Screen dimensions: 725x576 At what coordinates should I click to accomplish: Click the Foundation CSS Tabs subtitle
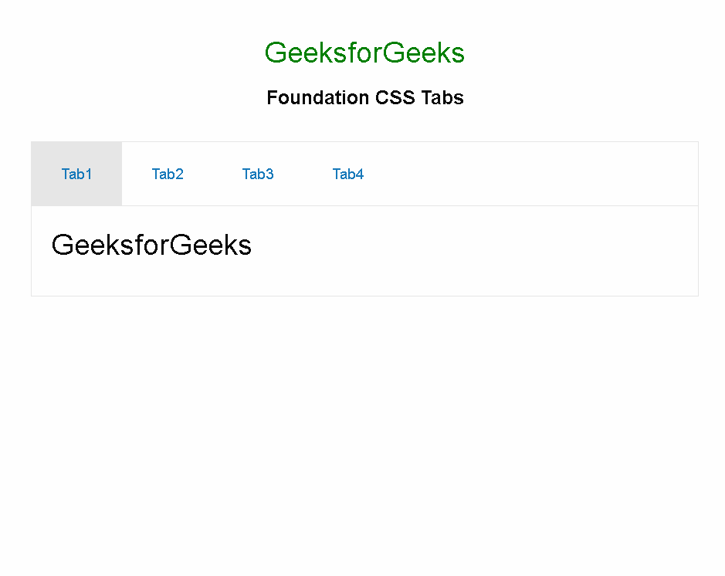[364, 97]
